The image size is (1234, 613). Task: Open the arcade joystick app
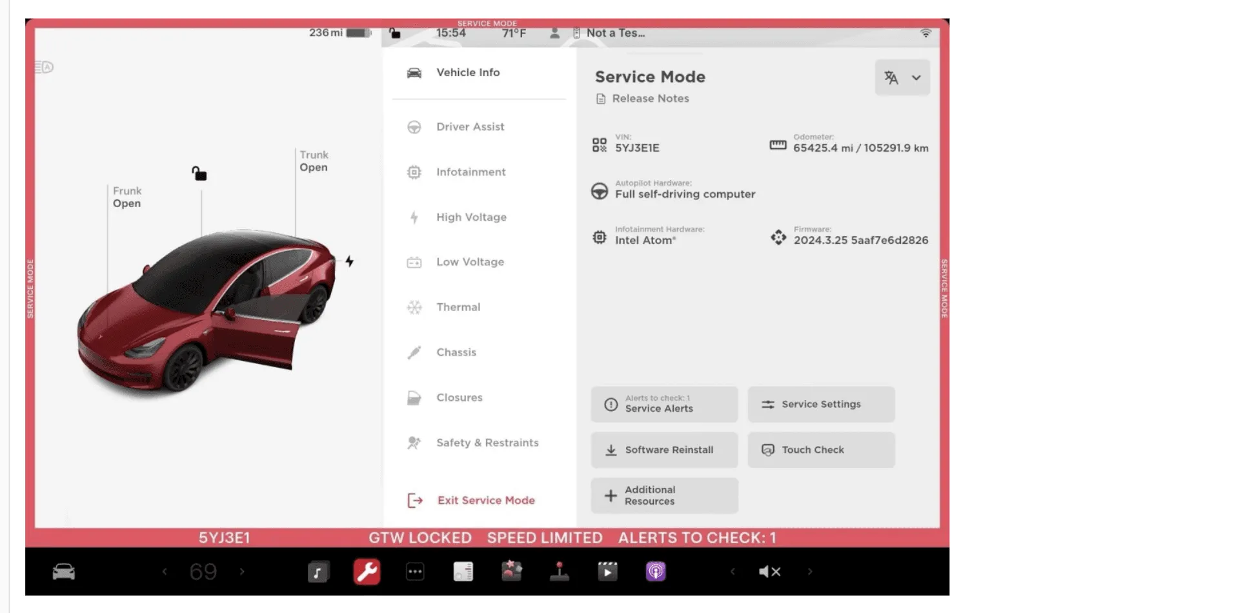click(x=560, y=572)
